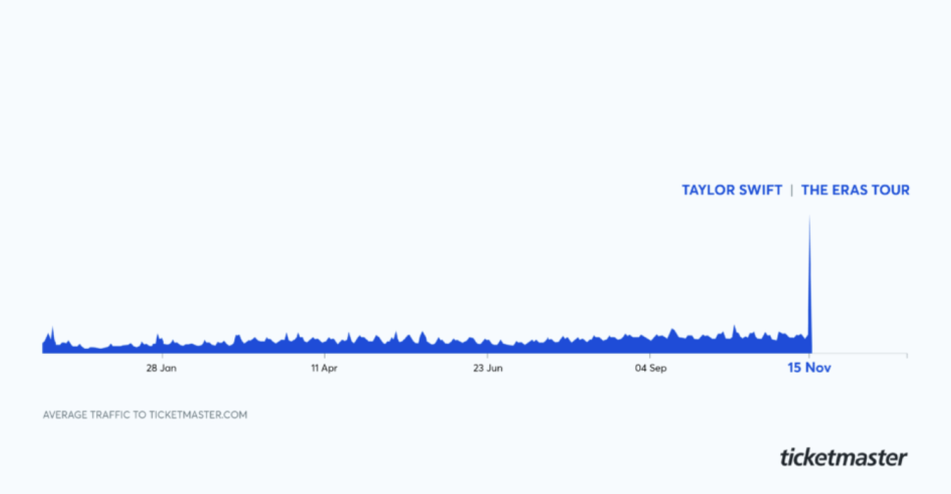Click the axis tick above 04 Sep
This screenshot has height=494, width=951.
(651, 356)
